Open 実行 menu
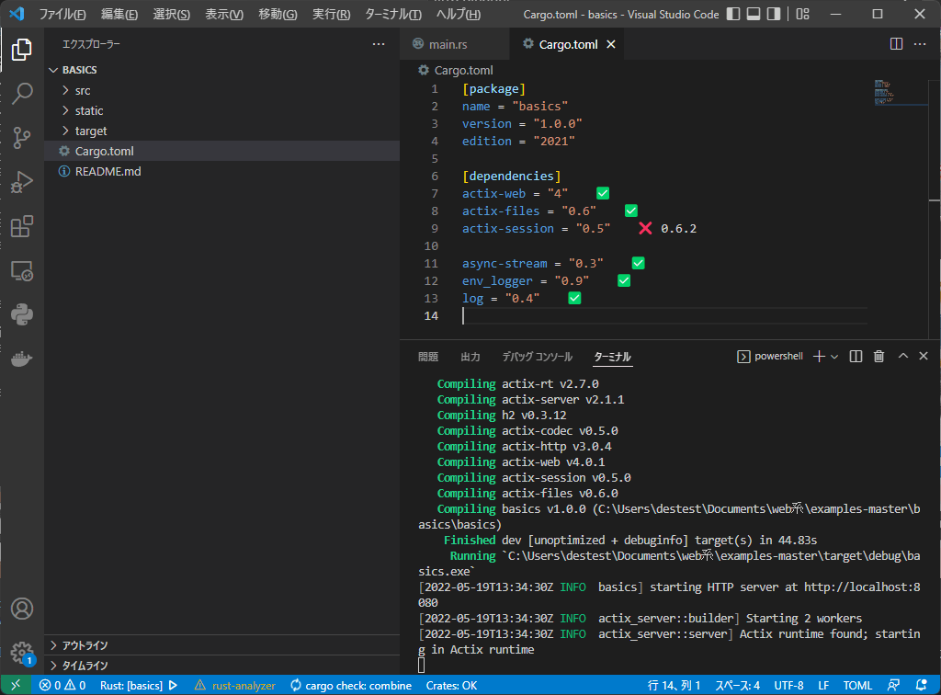Viewport: 941px width, 695px height. (x=331, y=14)
